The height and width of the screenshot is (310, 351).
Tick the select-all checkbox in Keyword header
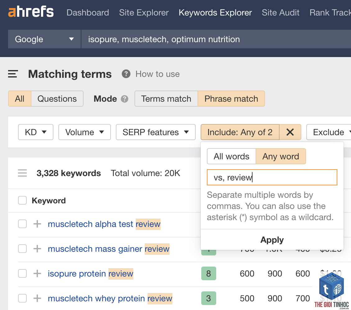pos(22,200)
